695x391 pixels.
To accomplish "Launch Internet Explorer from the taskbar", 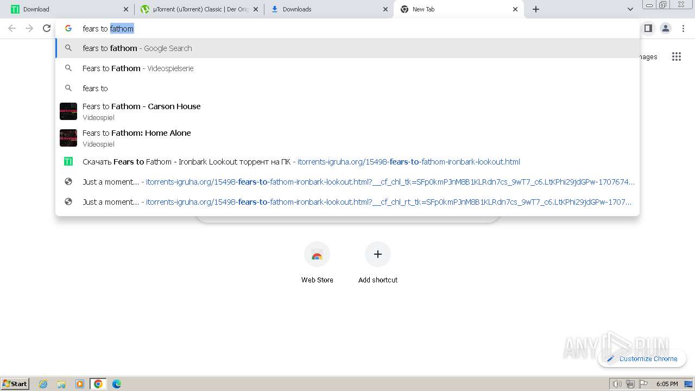I will coord(43,384).
